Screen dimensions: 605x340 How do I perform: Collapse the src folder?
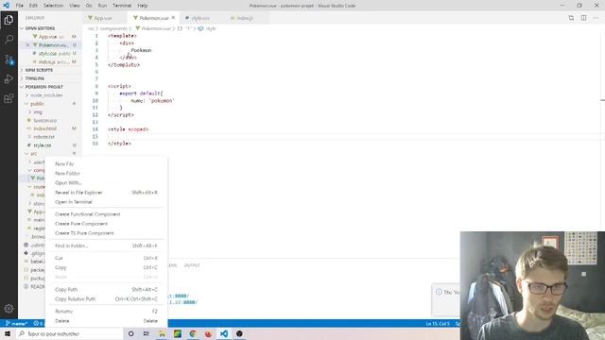[x=50, y=154]
